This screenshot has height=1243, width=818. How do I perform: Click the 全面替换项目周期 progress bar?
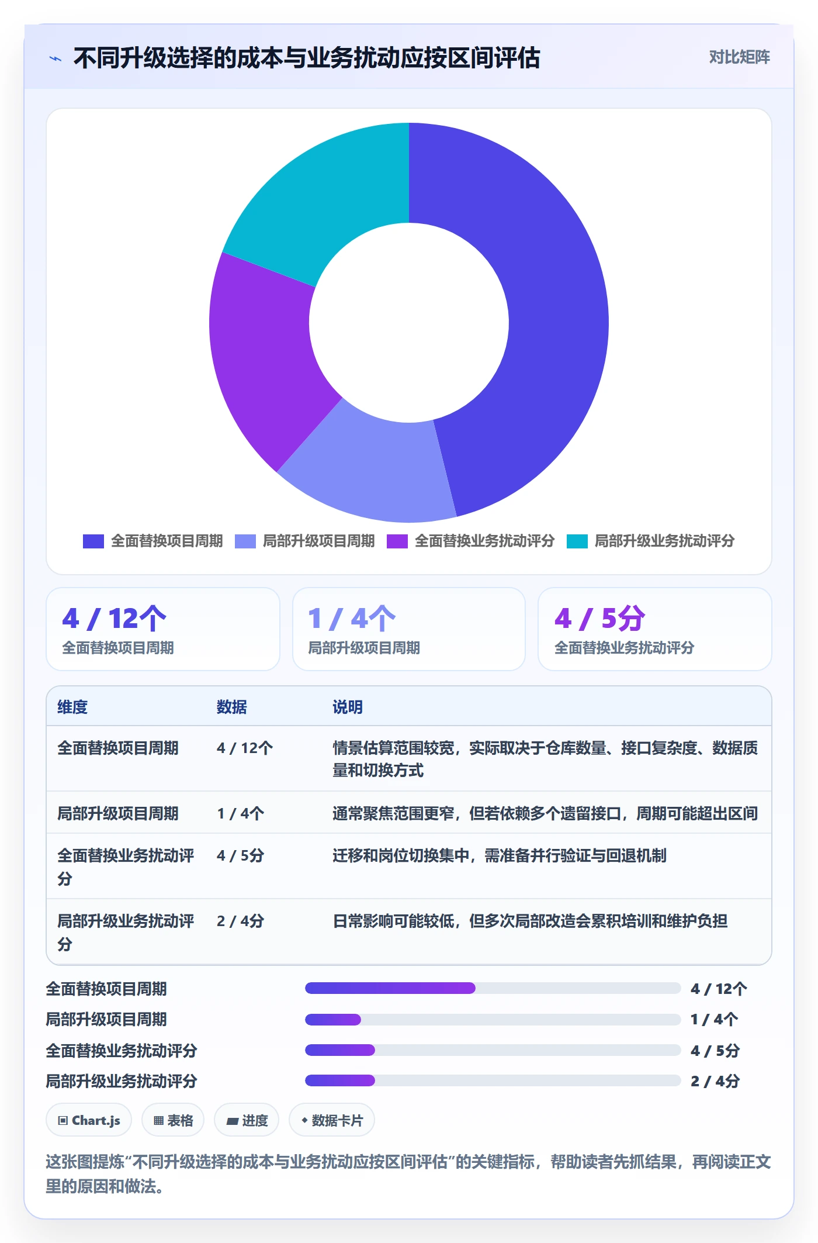tap(493, 988)
